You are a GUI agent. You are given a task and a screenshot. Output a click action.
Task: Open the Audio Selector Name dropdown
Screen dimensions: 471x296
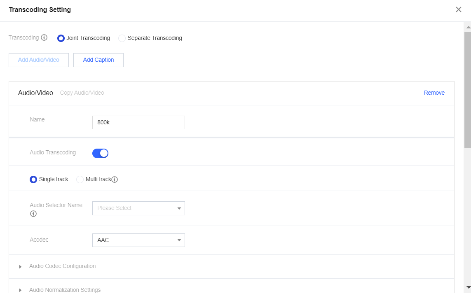point(138,208)
